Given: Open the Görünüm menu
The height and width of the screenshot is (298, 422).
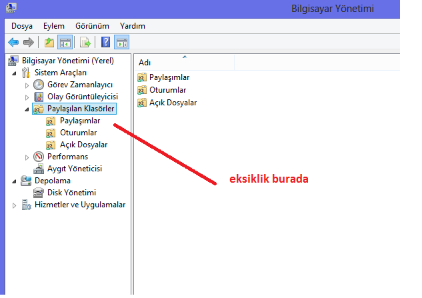Looking at the screenshot, I should pyautogui.click(x=92, y=26).
